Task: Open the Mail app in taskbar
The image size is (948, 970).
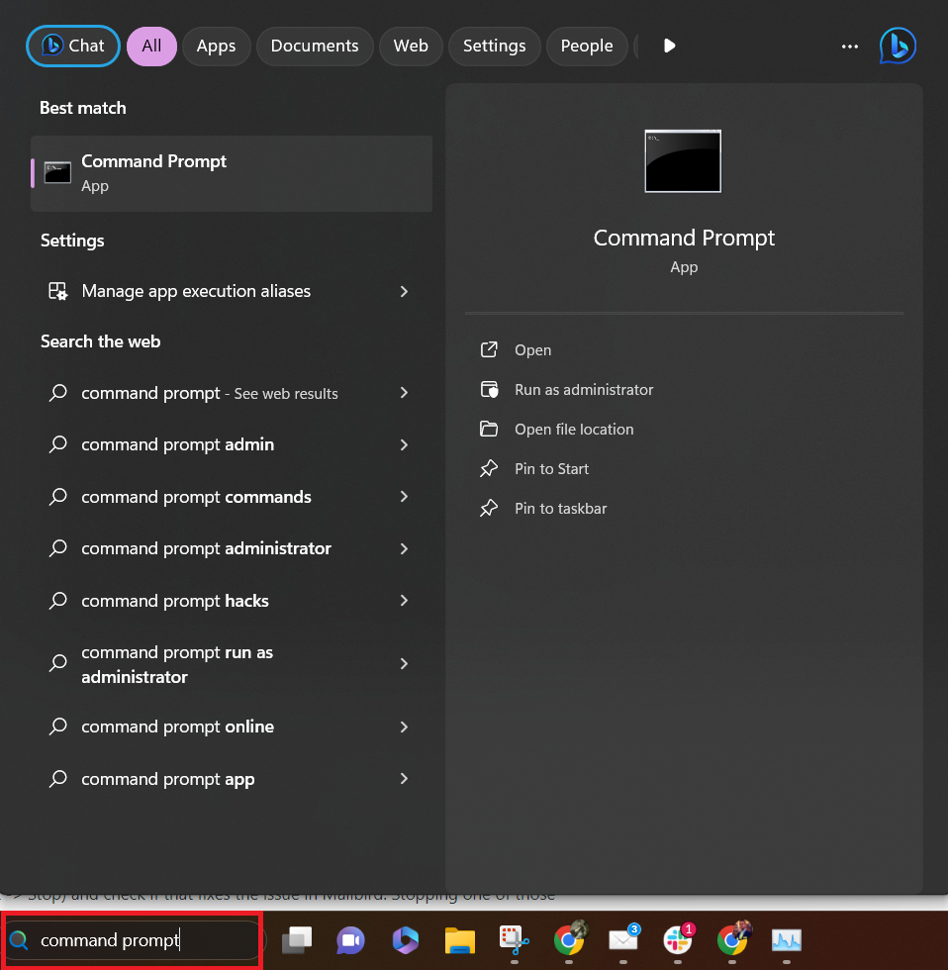Action: (623, 939)
